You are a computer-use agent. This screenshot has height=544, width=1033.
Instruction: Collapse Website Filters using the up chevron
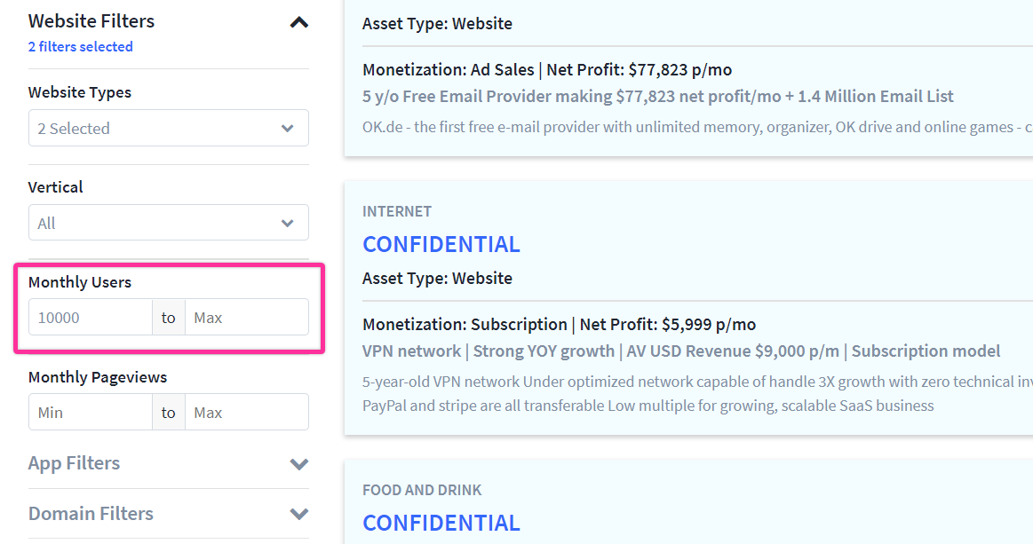pos(299,22)
